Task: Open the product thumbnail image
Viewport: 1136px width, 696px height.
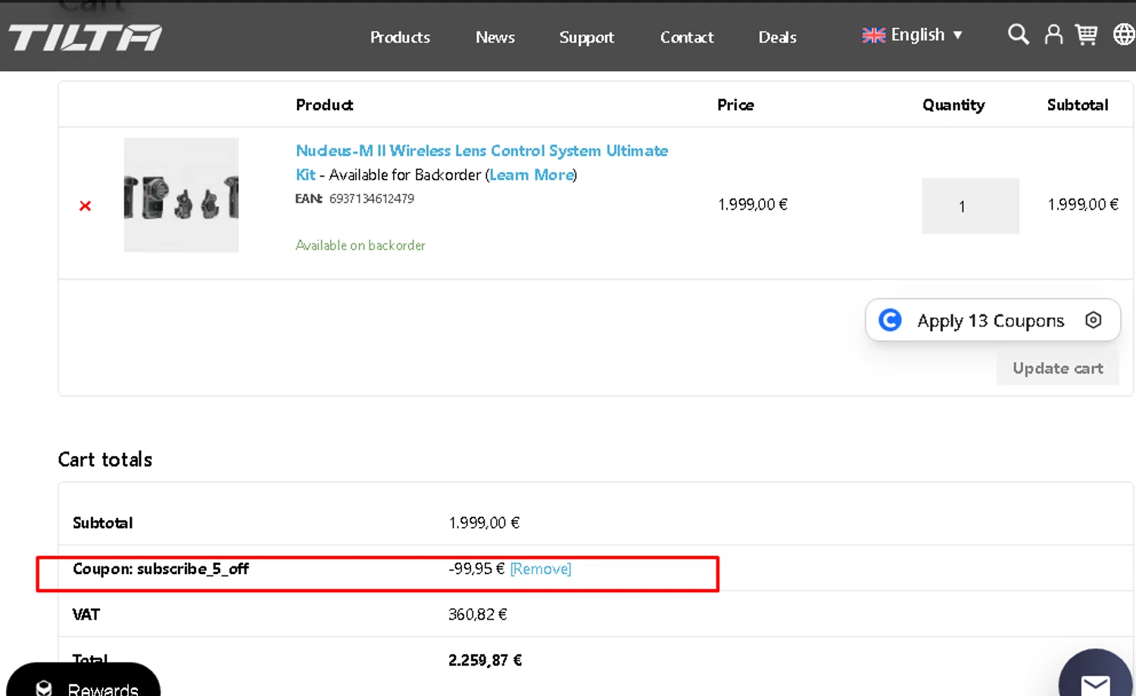Action: pos(181,195)
